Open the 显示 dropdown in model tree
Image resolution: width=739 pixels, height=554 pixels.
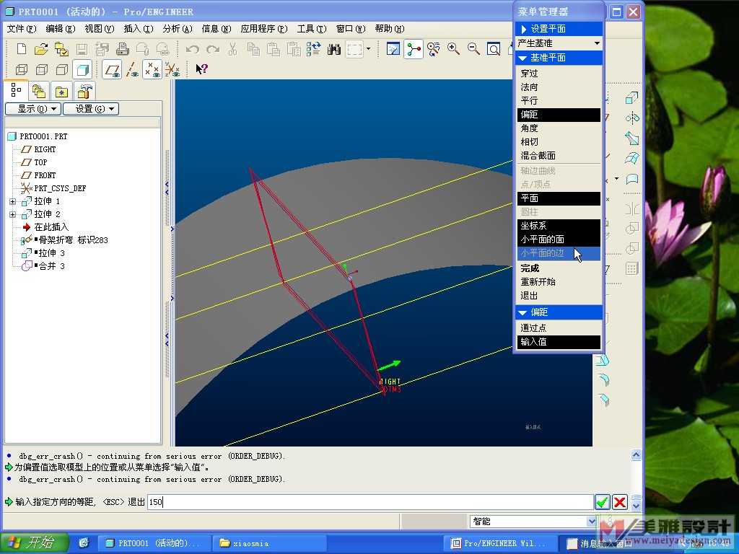point(32,109)
